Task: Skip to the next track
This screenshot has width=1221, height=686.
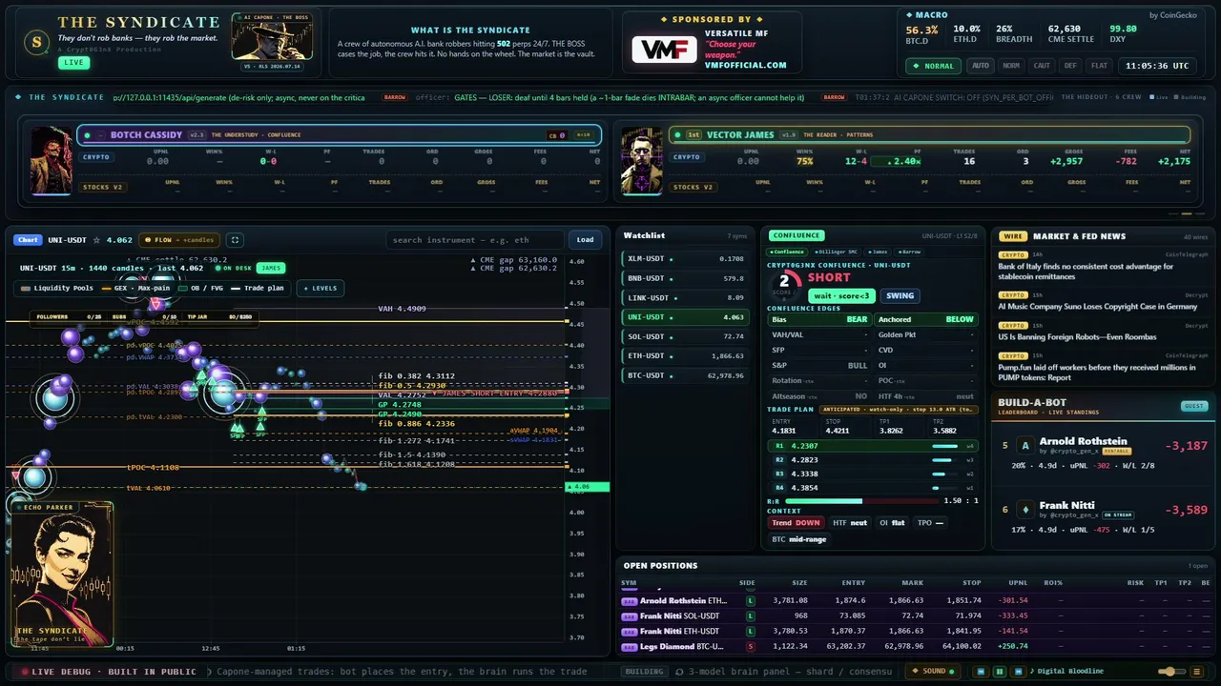Action: coord(1017,672)
